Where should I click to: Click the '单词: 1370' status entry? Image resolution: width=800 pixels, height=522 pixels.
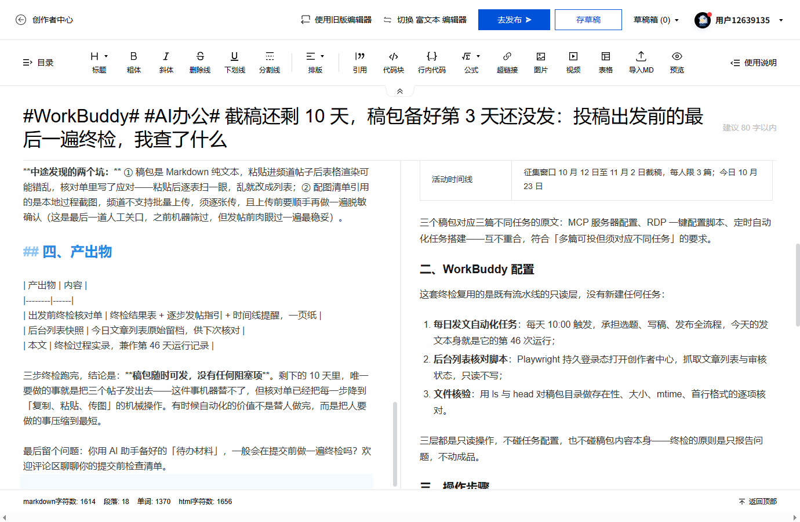(154, 502)
